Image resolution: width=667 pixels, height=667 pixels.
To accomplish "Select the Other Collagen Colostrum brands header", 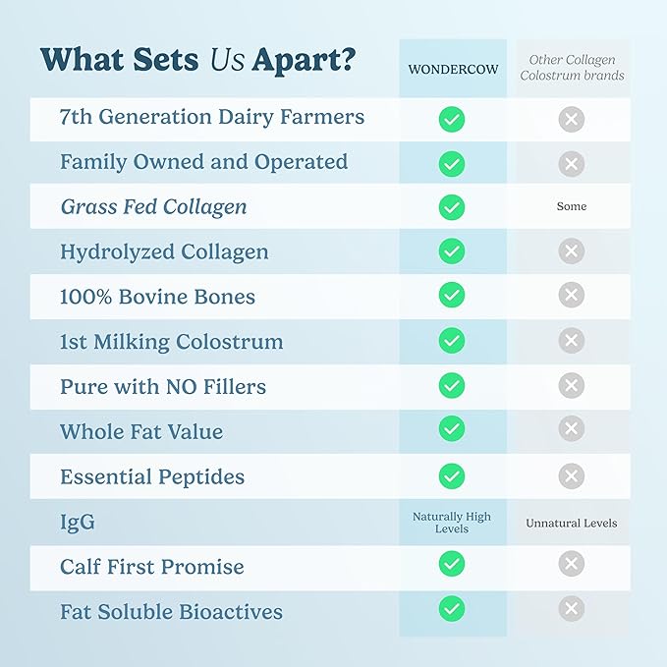I will click(x=571, y=68).
